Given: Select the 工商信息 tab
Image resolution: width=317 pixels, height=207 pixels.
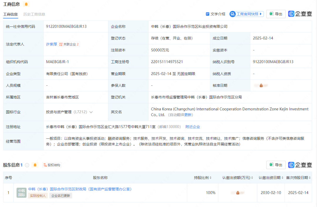Looking at the screenshot, I should 10,14.
